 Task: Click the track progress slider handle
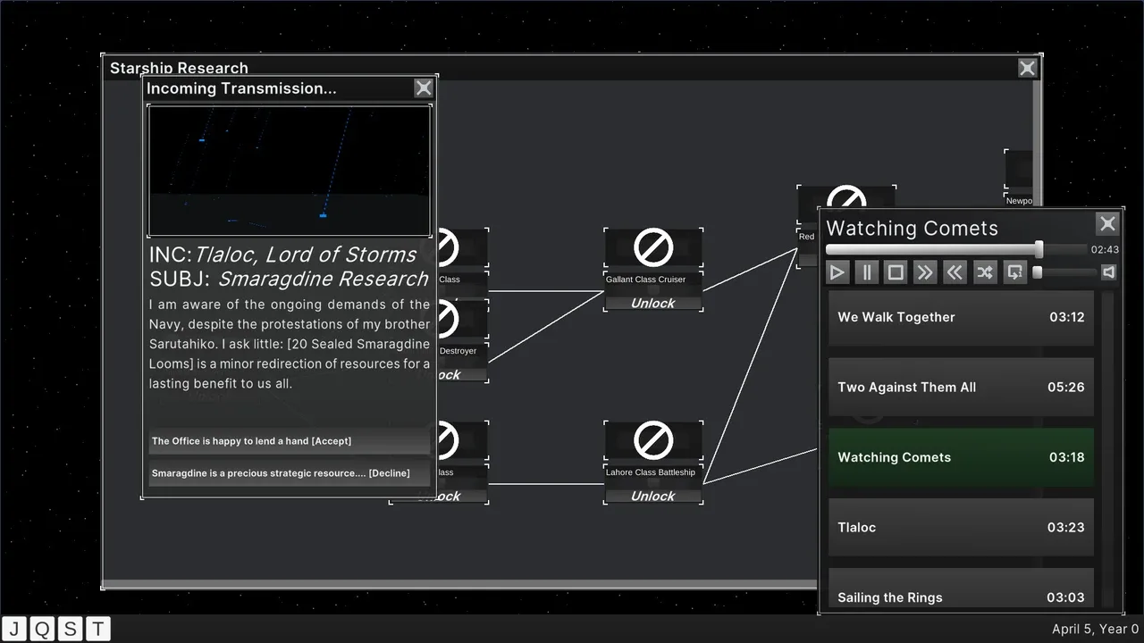1039,249
